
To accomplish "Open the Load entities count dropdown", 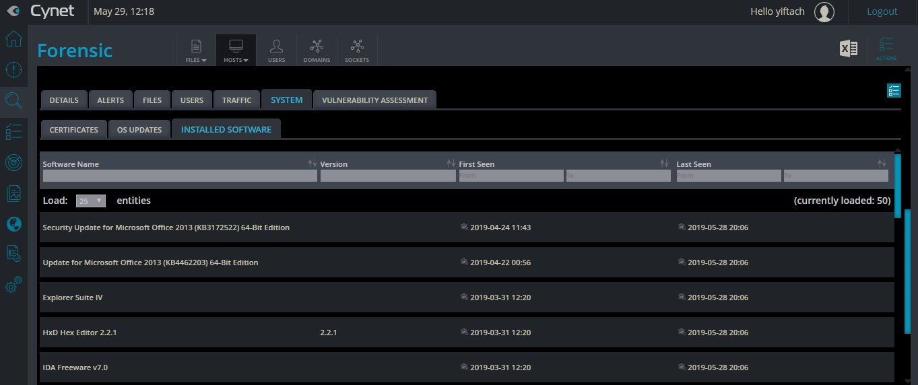I will (91, 201).
